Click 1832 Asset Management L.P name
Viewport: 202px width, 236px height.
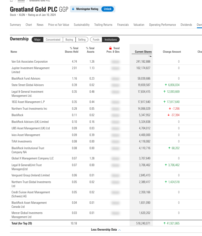[x=28, y=102]
